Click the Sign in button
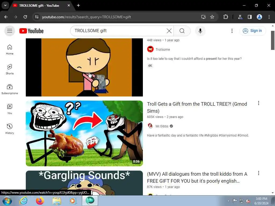This screenshot has height=206, width=275. 252,31
